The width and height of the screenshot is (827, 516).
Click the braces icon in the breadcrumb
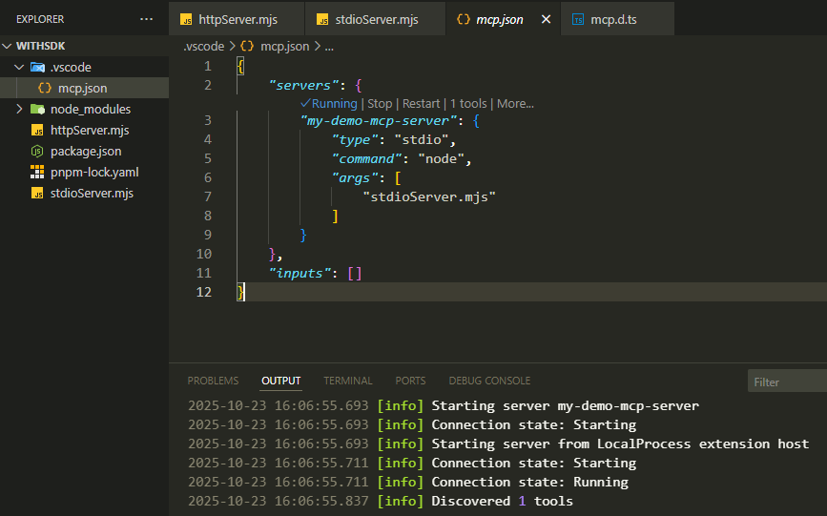point(247,46)
